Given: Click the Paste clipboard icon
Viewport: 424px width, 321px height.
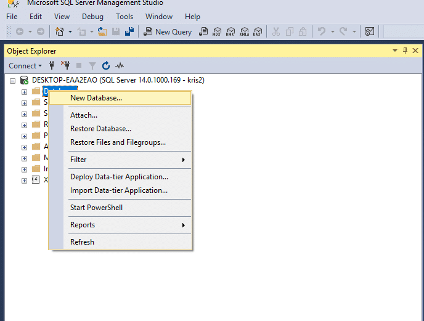Looking at the screenshot, I should pyautogui.click(x=303, y=32).
